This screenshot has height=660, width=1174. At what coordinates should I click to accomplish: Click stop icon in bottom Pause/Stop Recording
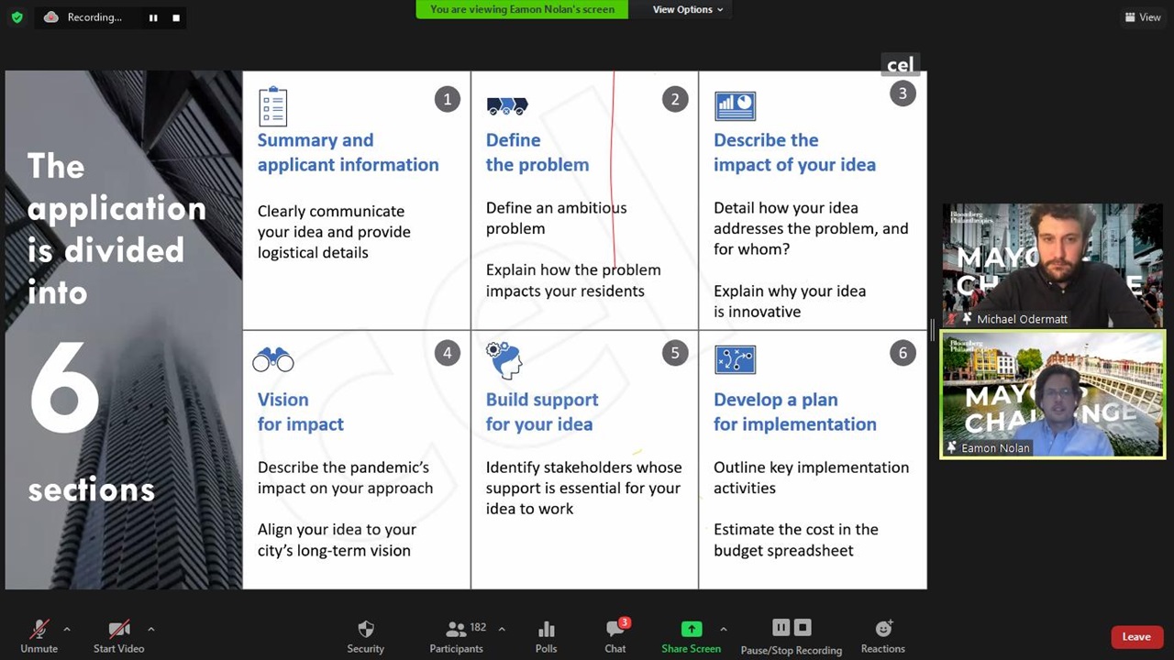coord(803,628)
